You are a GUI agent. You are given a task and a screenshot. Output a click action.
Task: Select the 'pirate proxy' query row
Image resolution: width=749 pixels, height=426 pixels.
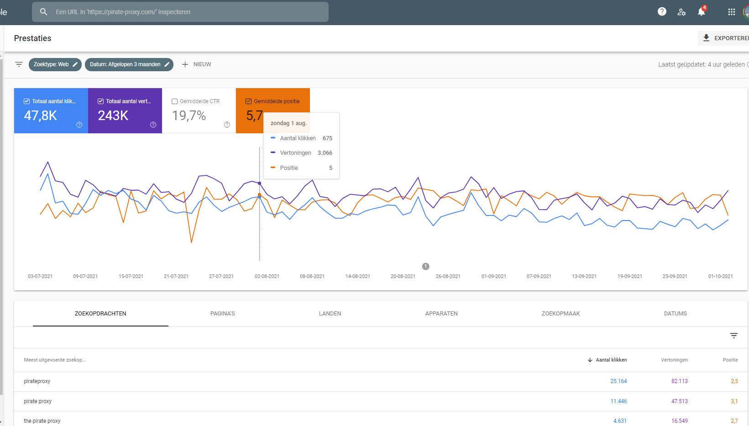(381, 401)
